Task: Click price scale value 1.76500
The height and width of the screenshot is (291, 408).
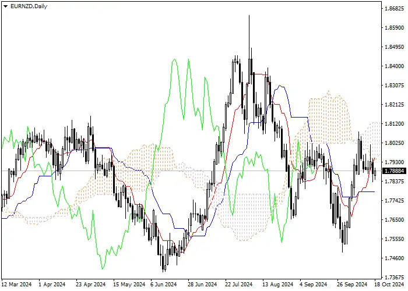Action: tap(394, 220)
